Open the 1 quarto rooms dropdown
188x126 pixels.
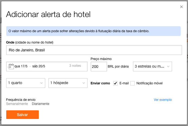coord(26,83)
